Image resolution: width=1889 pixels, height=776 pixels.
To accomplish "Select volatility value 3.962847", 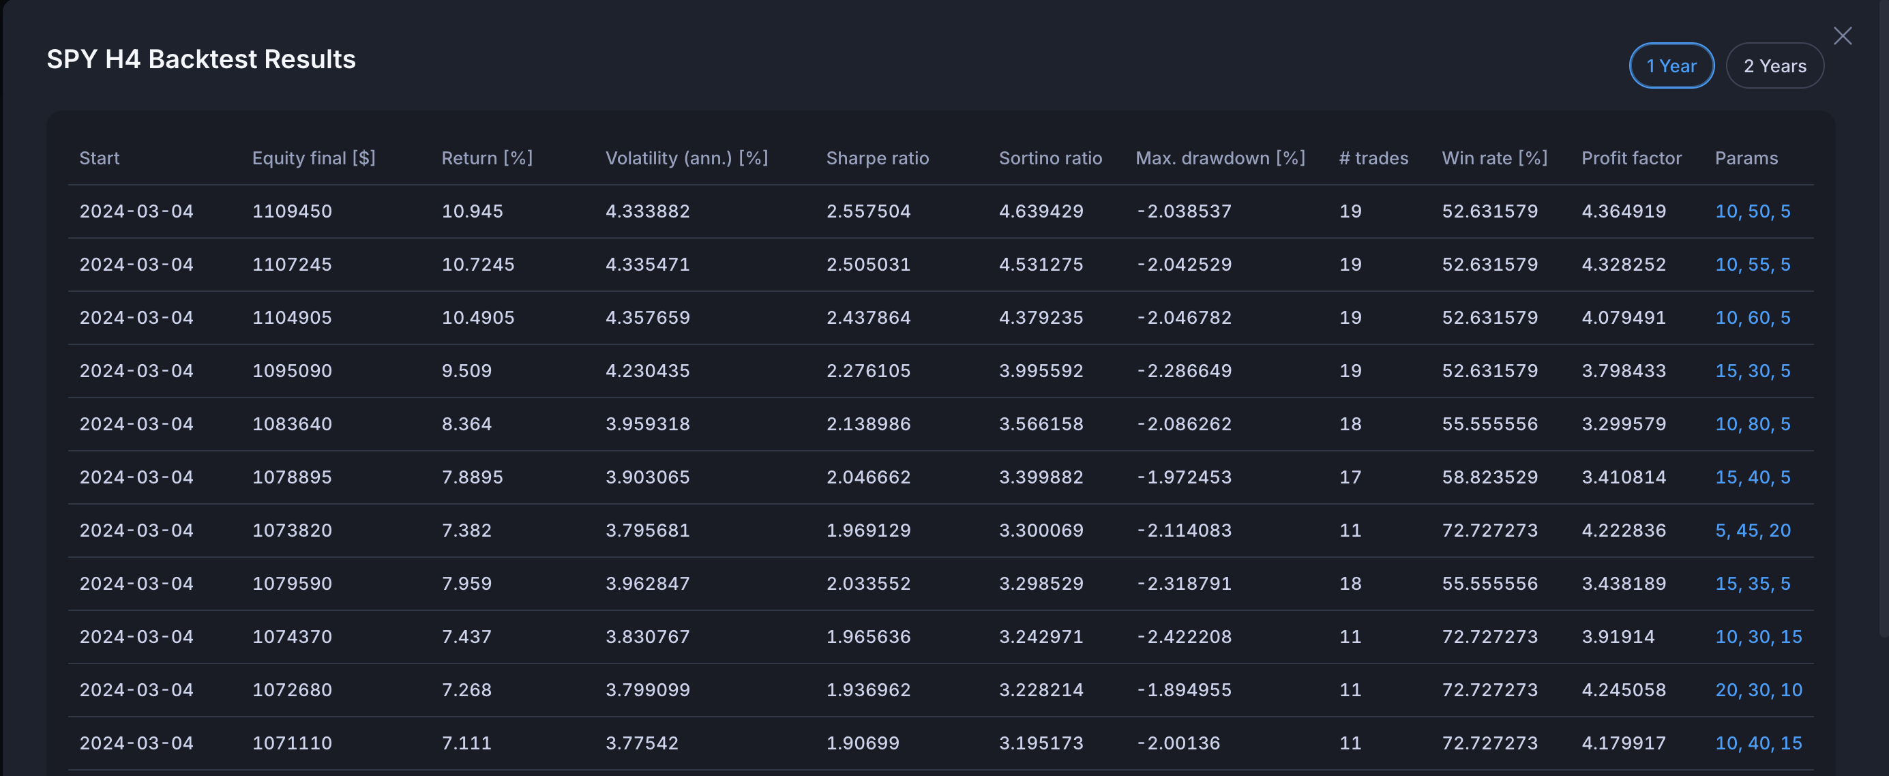I will [x=647, y=584].
